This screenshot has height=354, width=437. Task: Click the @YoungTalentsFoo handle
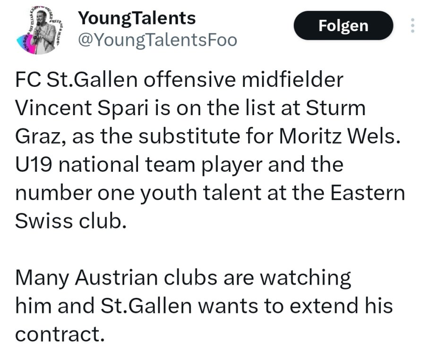(157, 41)
